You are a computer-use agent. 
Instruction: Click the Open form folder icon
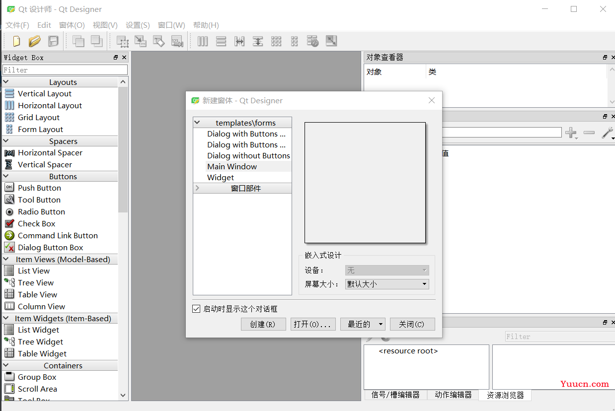pyautogui.click(x=35, y=41)
